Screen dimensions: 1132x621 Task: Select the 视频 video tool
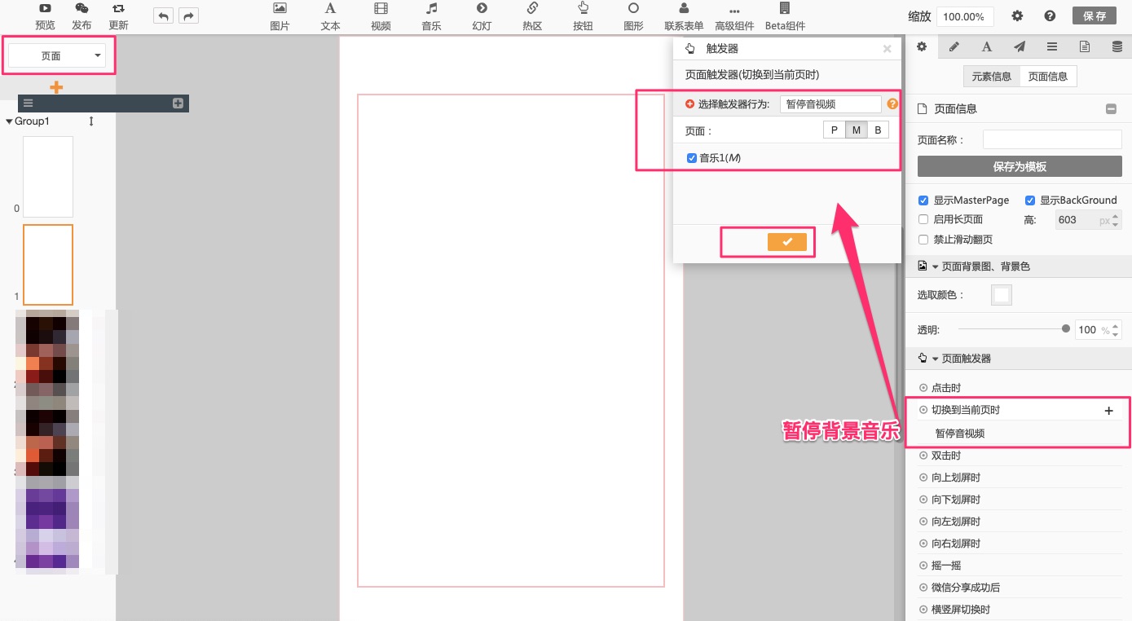(x=381, y=9)
